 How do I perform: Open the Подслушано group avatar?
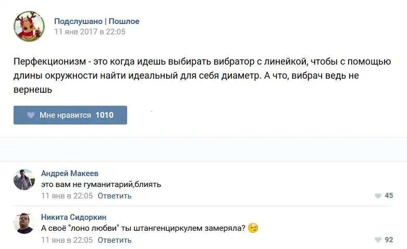29,26
